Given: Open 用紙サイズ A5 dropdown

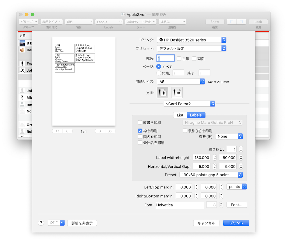Looking at the screenshot, I should point(181,81).
